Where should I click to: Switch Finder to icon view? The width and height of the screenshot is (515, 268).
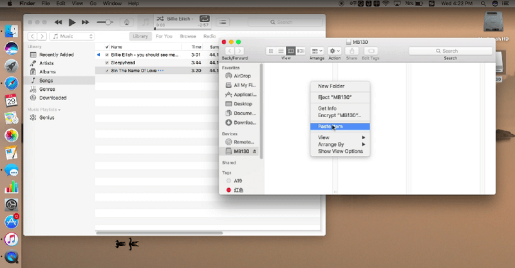pos(271,51)
